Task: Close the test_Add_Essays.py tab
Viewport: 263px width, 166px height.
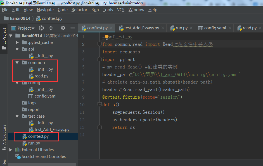Action: [163, 28]
